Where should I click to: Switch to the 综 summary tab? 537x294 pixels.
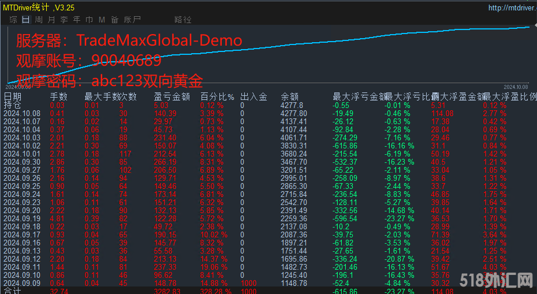tap(13, 20)
